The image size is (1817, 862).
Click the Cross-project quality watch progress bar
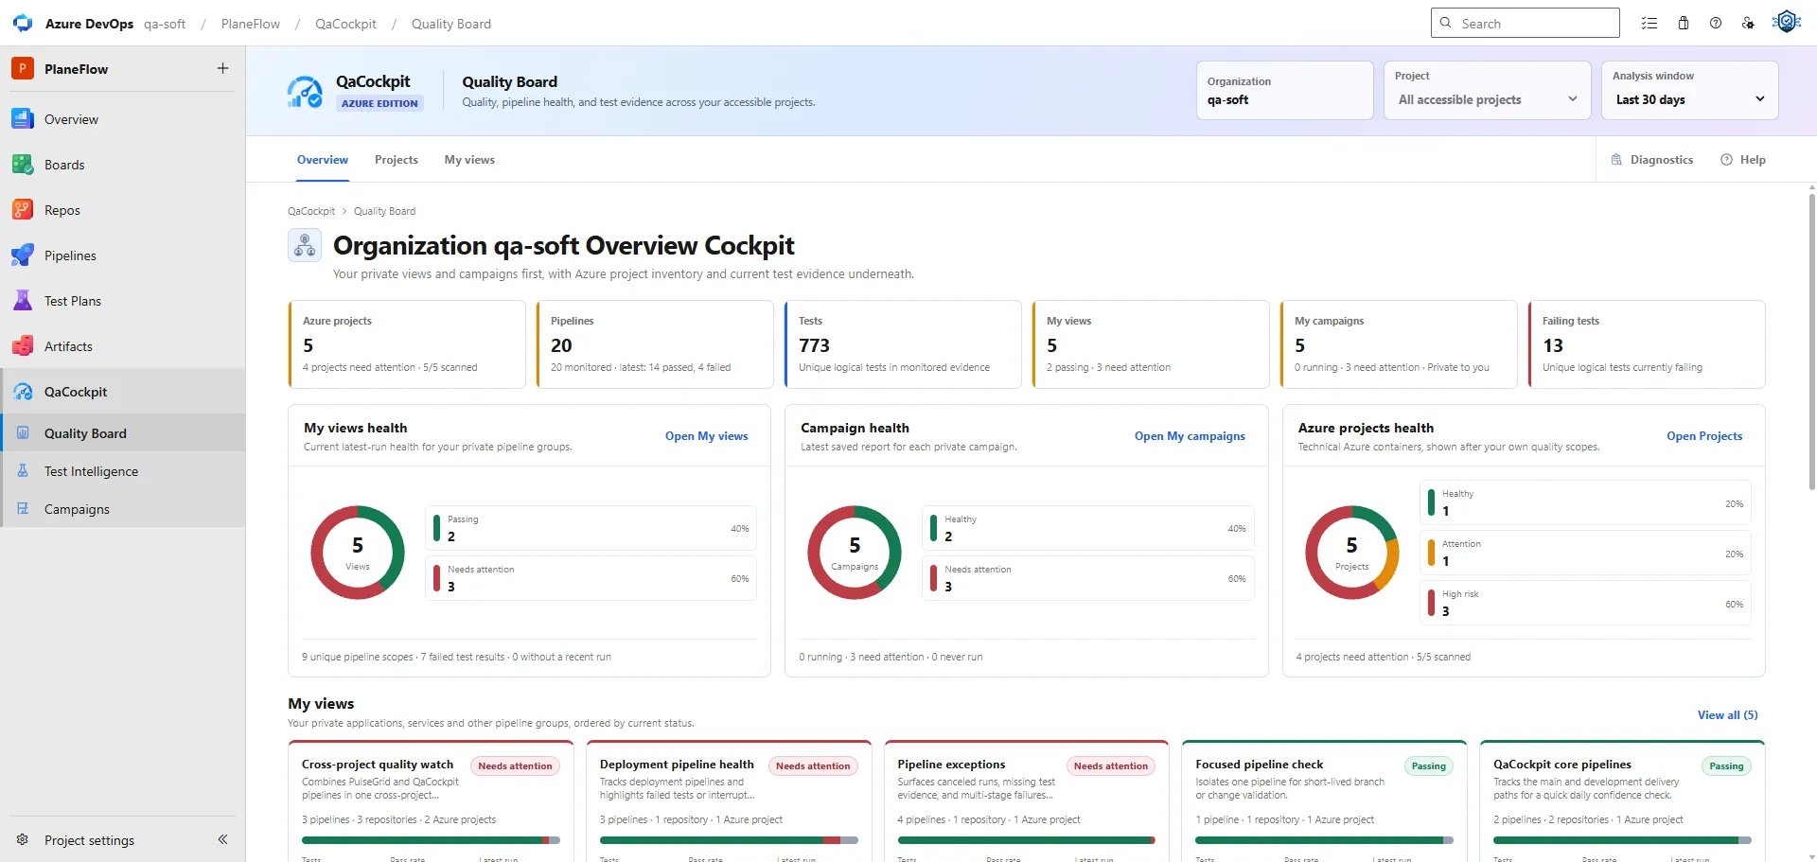431,840
